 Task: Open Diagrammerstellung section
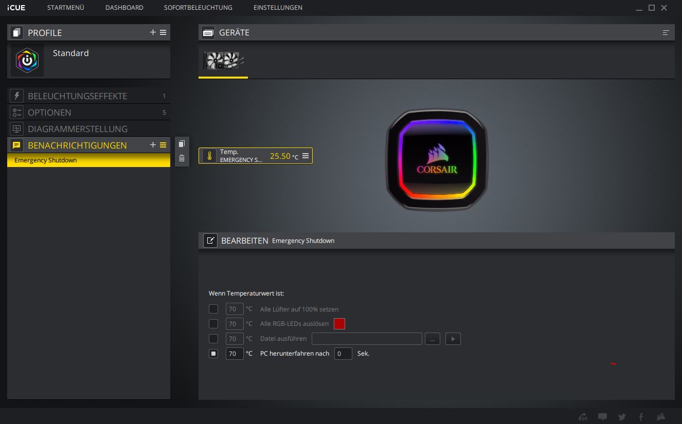point(88,128)
